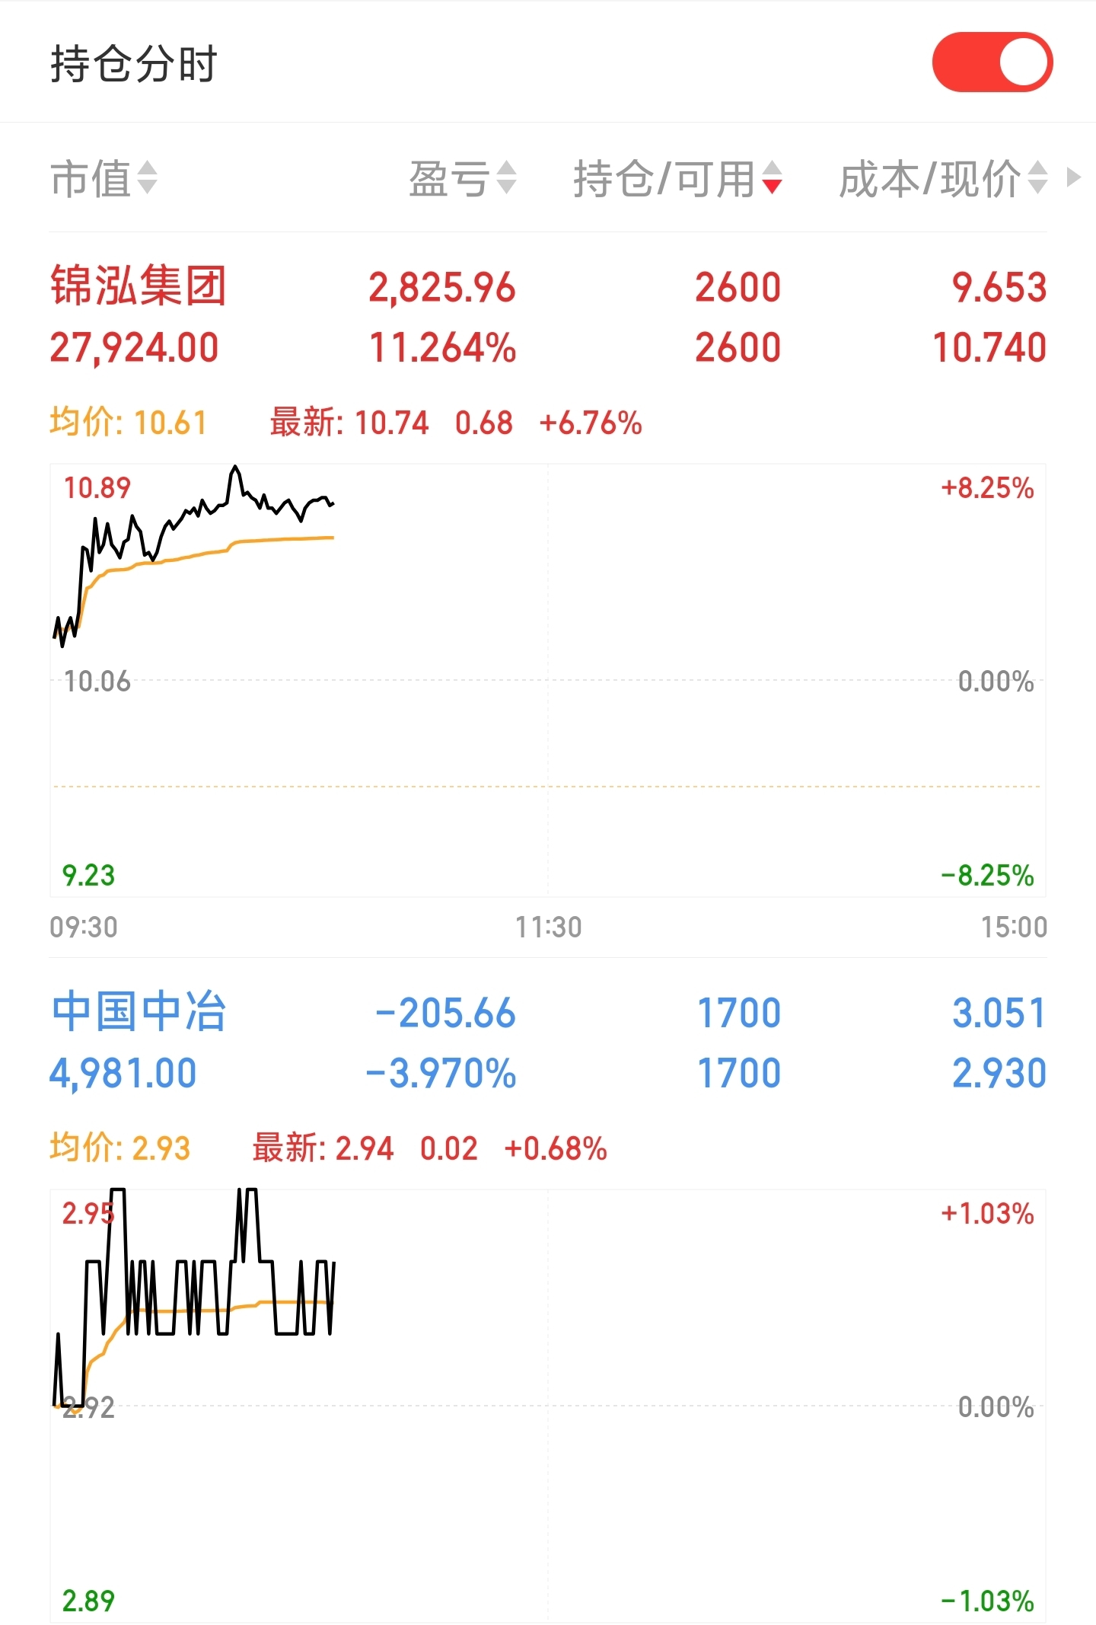Expand more columns with right triangle

tap(1074, 177)
